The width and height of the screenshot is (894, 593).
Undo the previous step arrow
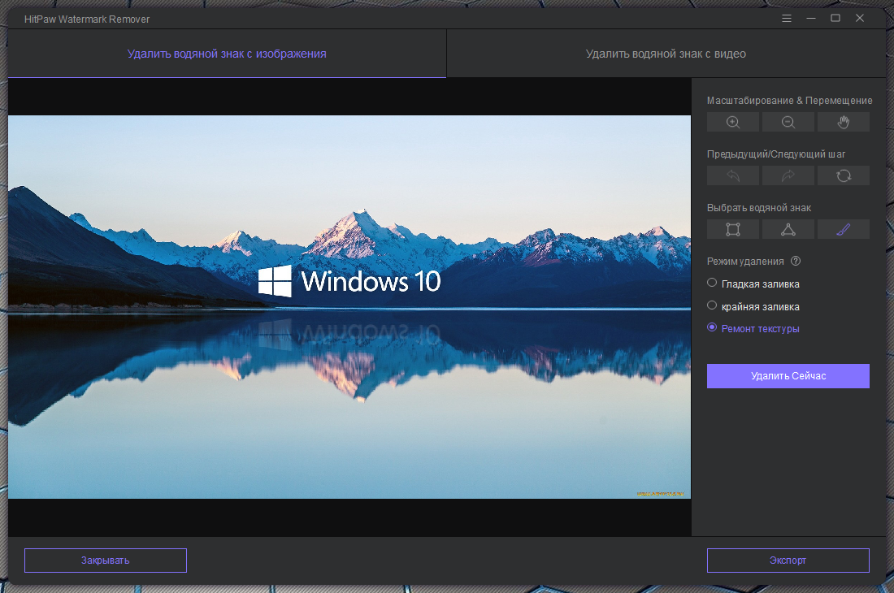click(x=732, y=175)
